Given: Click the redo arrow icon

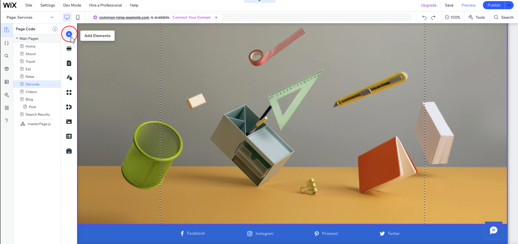Looking at the screenshot, I should [433, 18].
